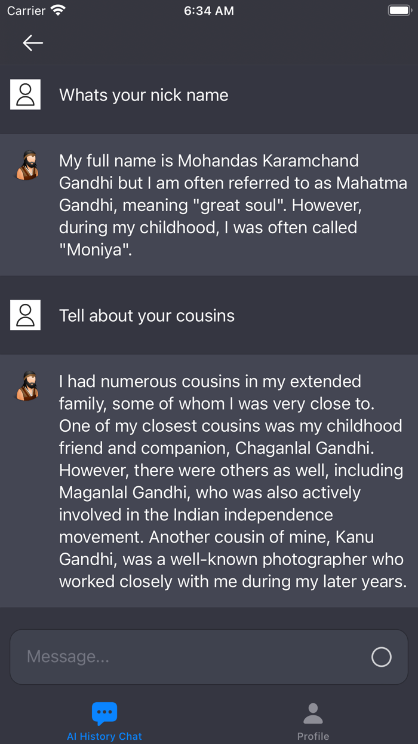Tap the user avatar next to 'Tell about your cousins'
418x744 pixels.
(x=25, y=315)
